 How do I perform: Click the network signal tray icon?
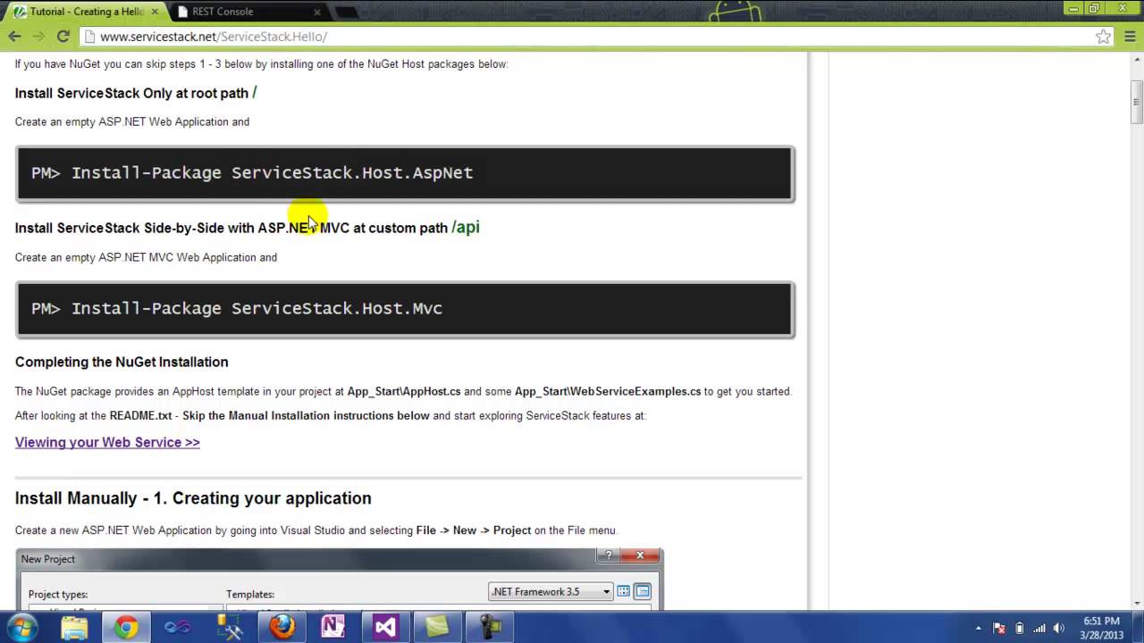pos(1040,628)
